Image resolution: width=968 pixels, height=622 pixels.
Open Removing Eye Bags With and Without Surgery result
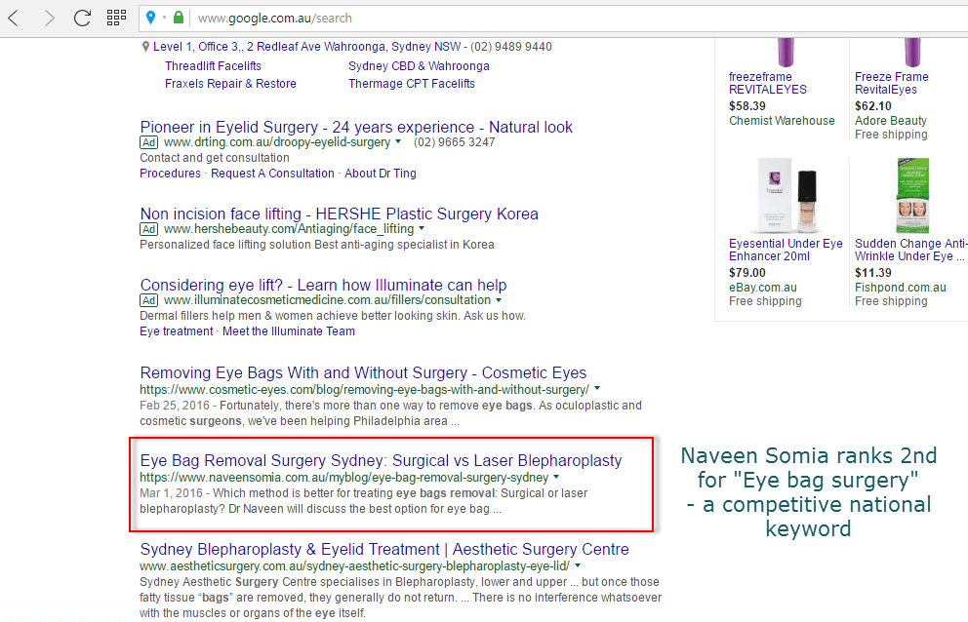363,373
